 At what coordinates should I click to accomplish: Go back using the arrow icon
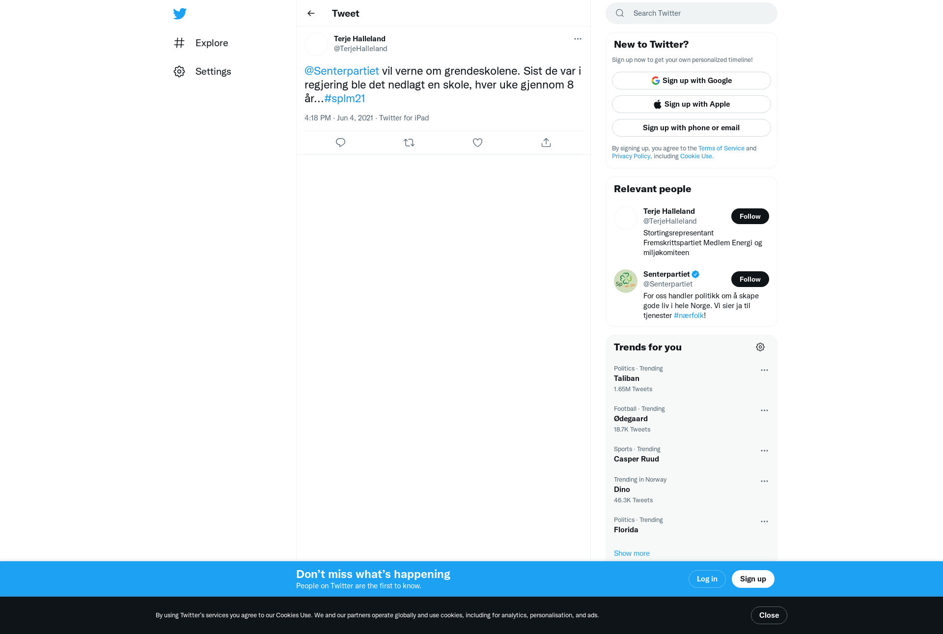coord(311,13)
